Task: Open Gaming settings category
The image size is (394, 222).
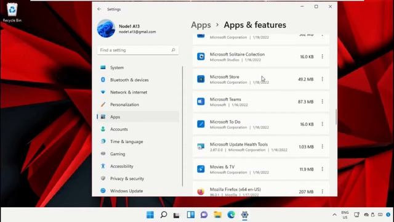Action: pos(138,154)
